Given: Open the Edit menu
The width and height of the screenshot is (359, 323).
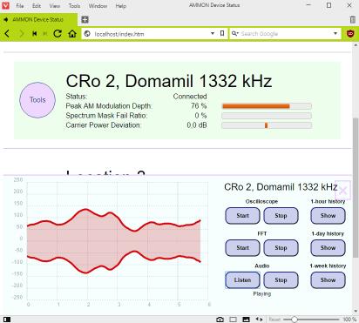Looking at the screenshot, I should click(x=37, y=6).
